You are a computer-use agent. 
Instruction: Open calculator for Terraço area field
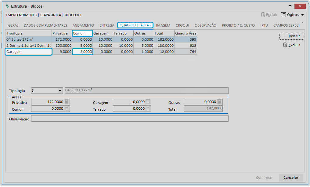coord(148,109)
